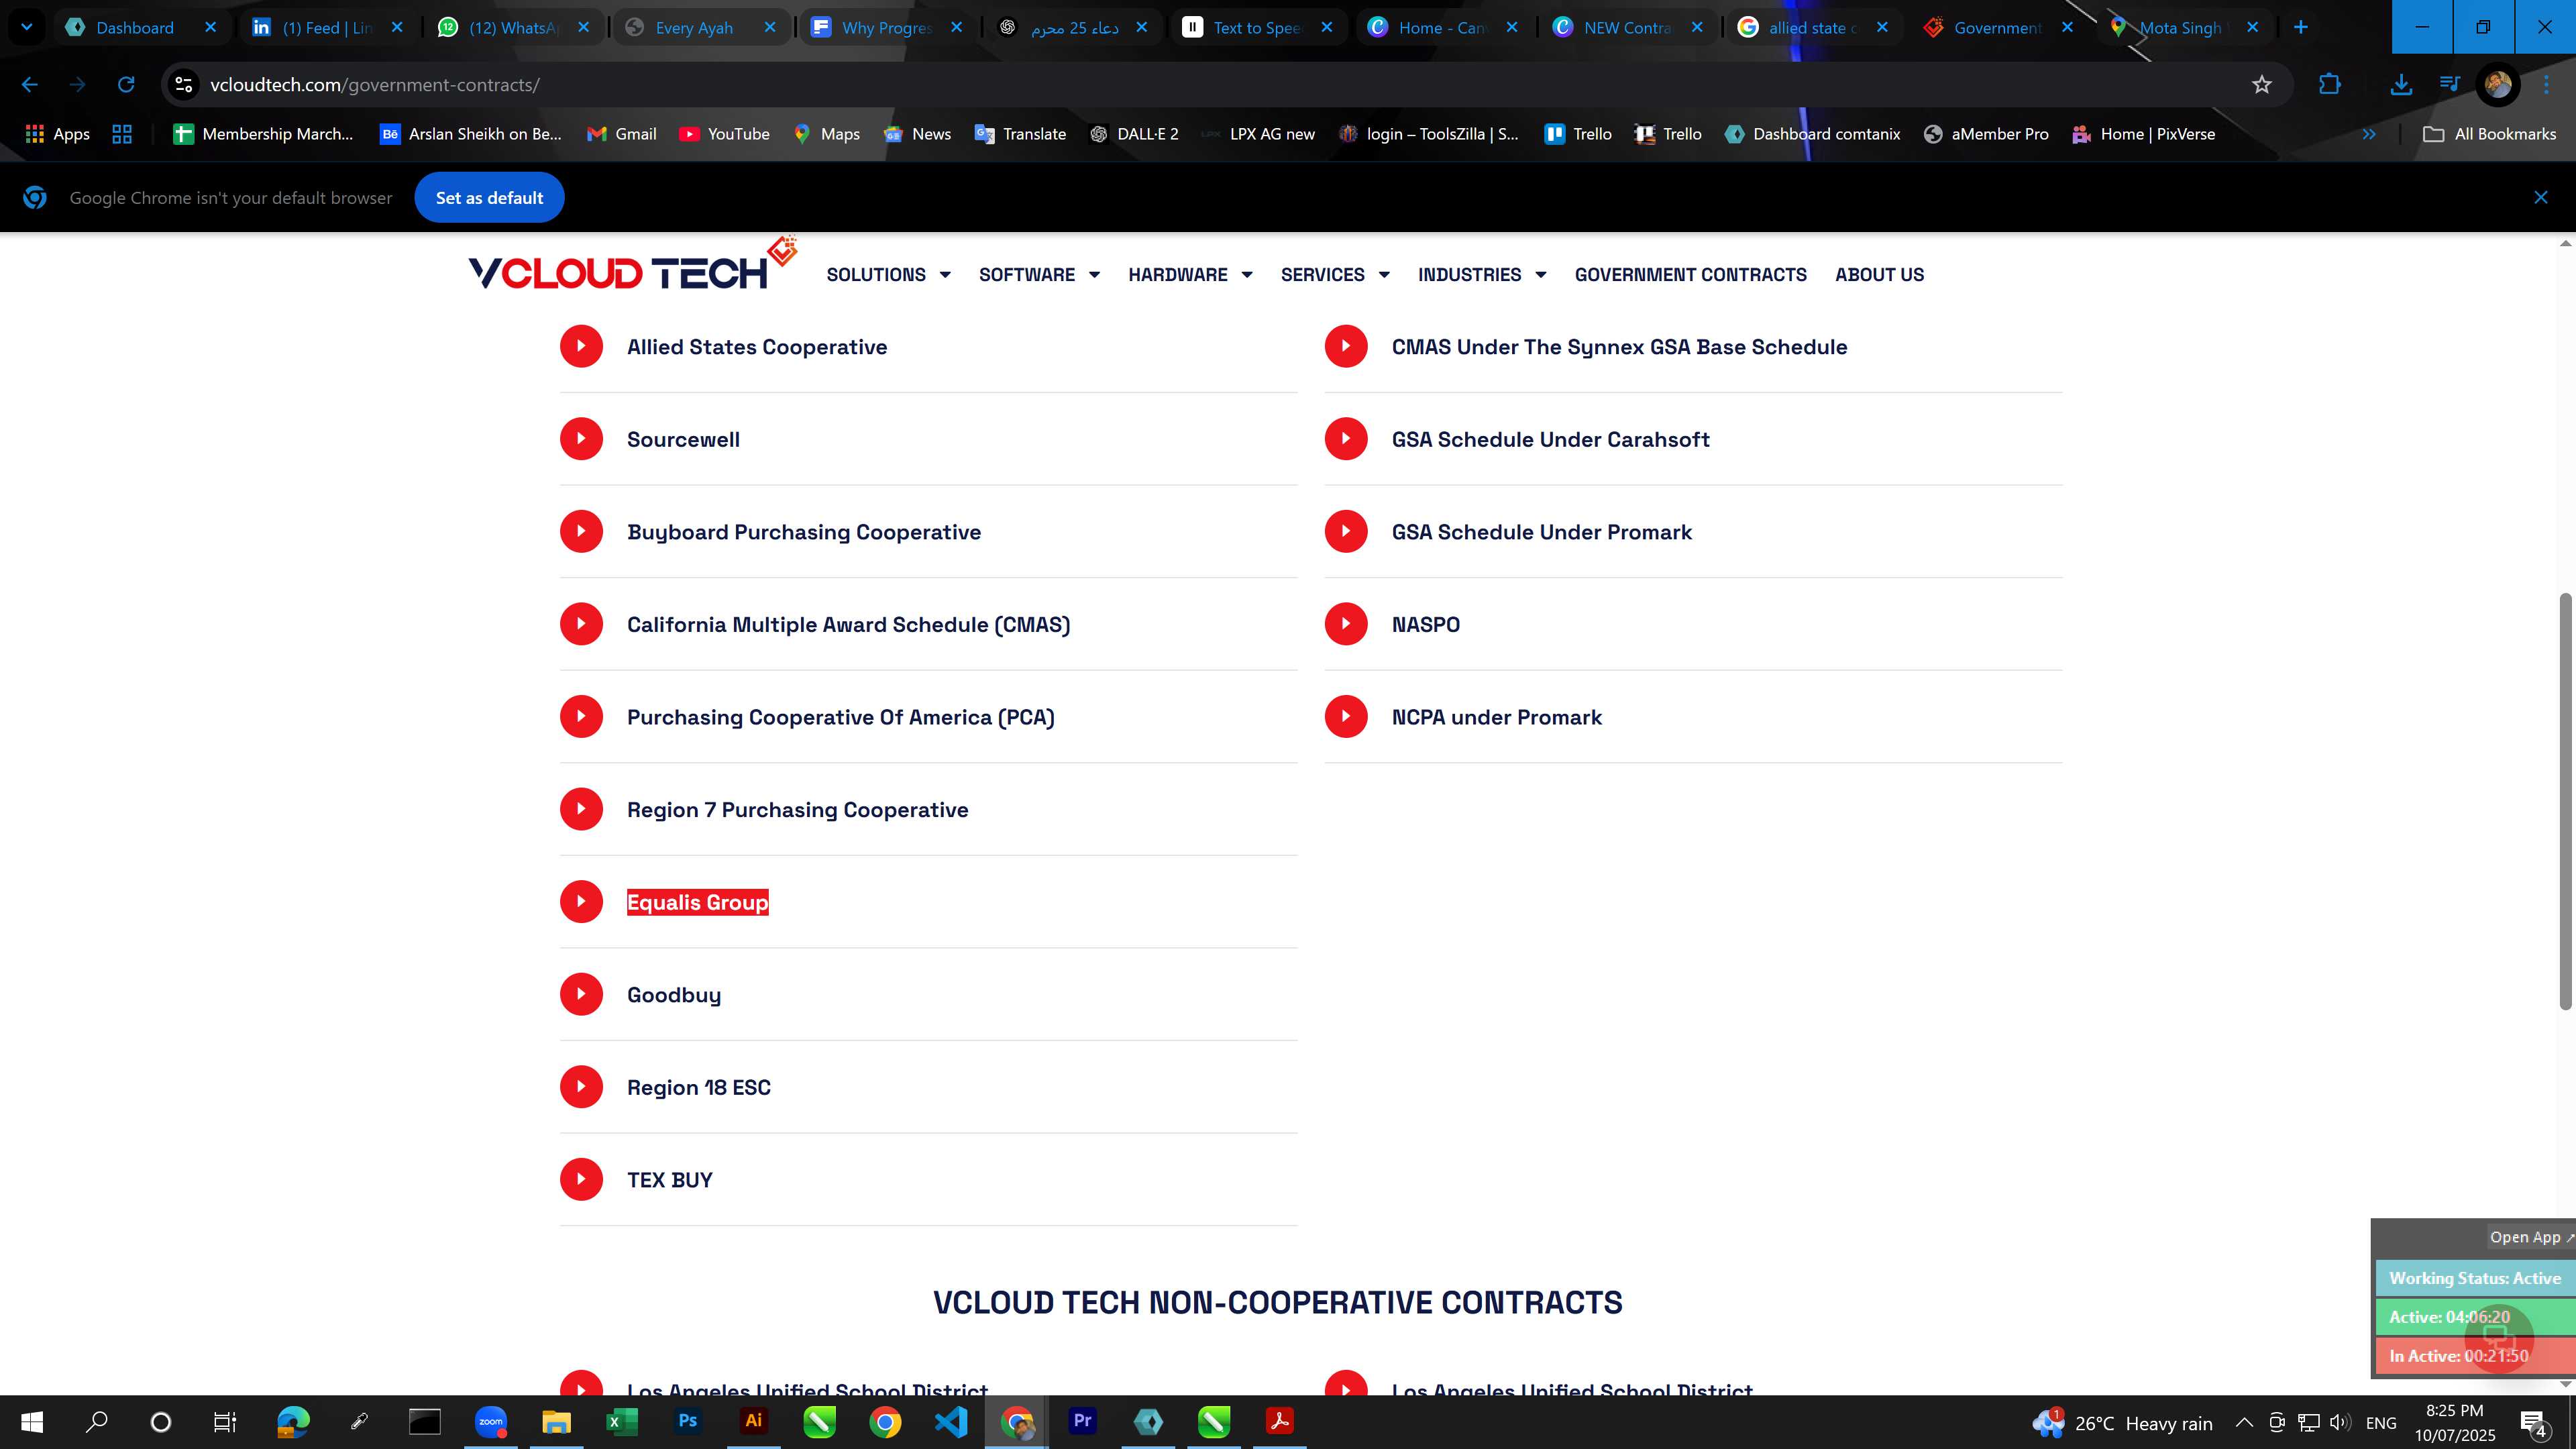Open the Gmail bookmark

621,134
